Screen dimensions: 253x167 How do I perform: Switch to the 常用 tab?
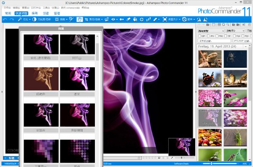point(8,13)
